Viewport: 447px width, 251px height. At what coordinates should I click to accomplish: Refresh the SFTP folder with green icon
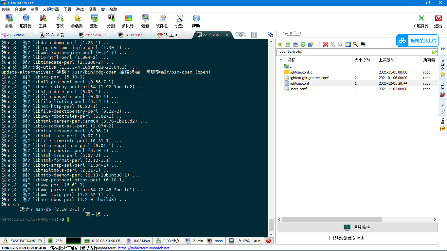pyautogui.click(x=303, y=44)
